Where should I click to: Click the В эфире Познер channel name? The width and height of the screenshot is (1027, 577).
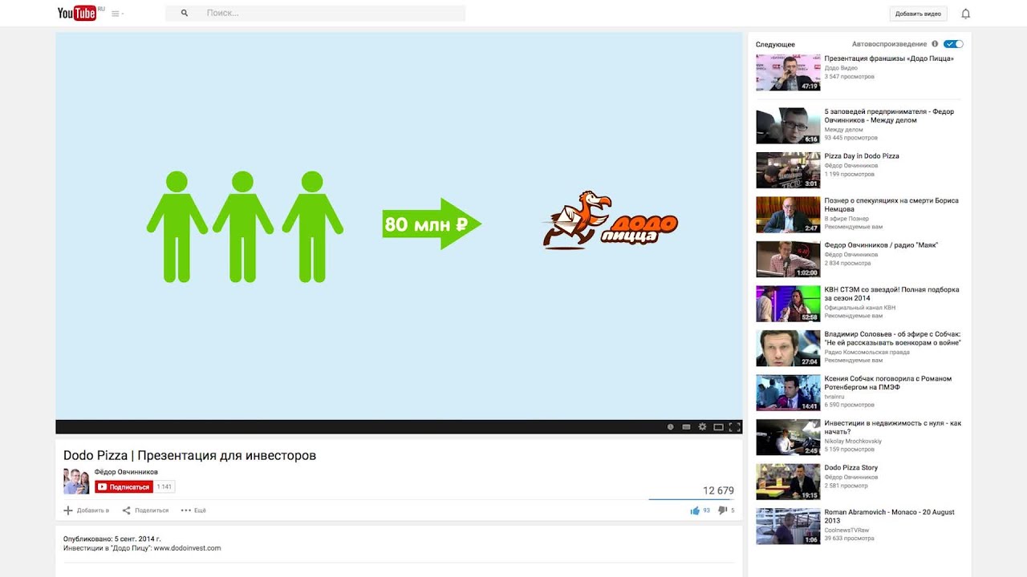click(846, 218)
